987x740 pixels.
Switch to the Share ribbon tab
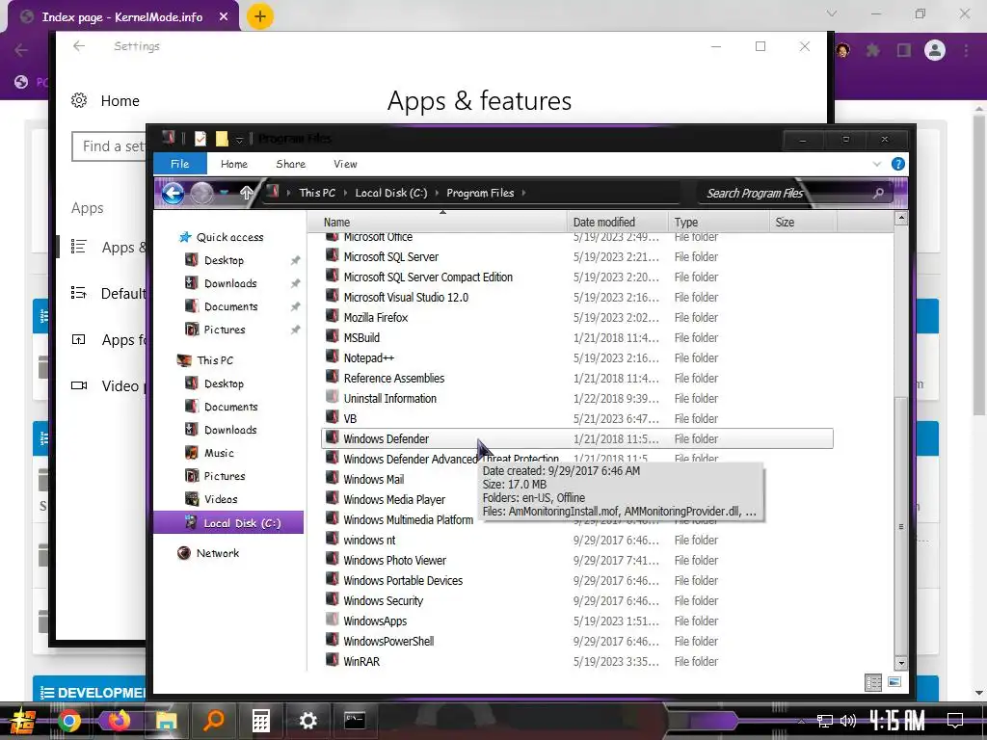tap(291, 164)
